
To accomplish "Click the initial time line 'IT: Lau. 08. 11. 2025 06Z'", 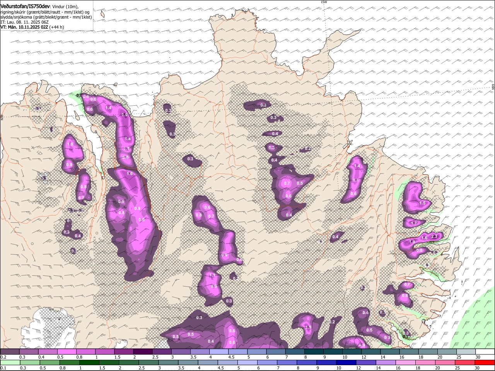I will click(24, 22).
